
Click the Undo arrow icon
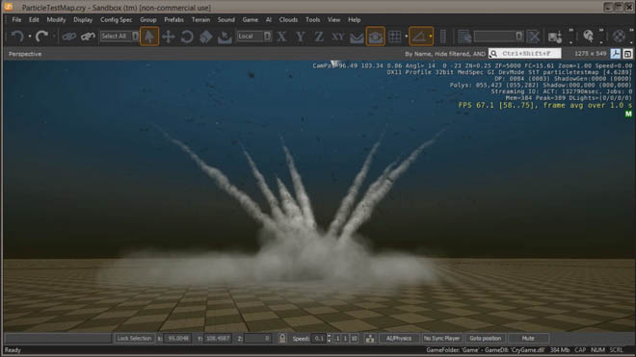click(x=17, y=37)
